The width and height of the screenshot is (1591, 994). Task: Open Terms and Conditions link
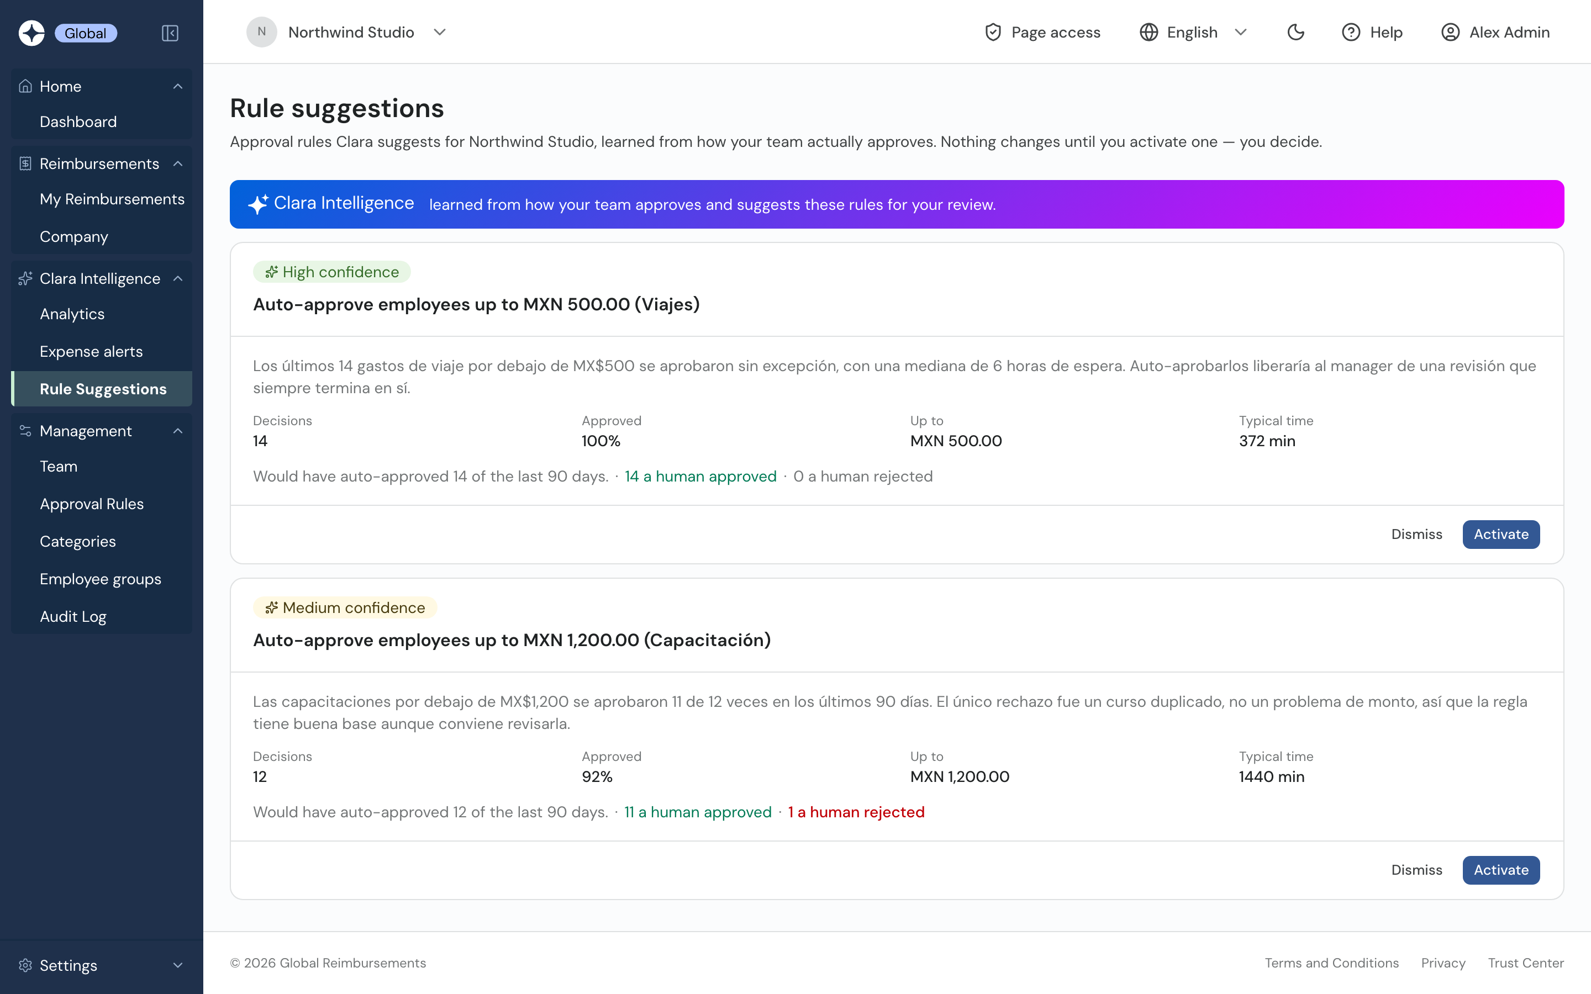pyautogui.click(x=1332, y=963)
